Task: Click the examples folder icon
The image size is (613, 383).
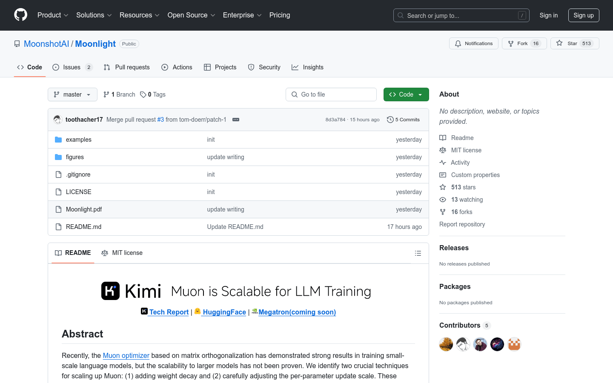Action: point(58,140)
